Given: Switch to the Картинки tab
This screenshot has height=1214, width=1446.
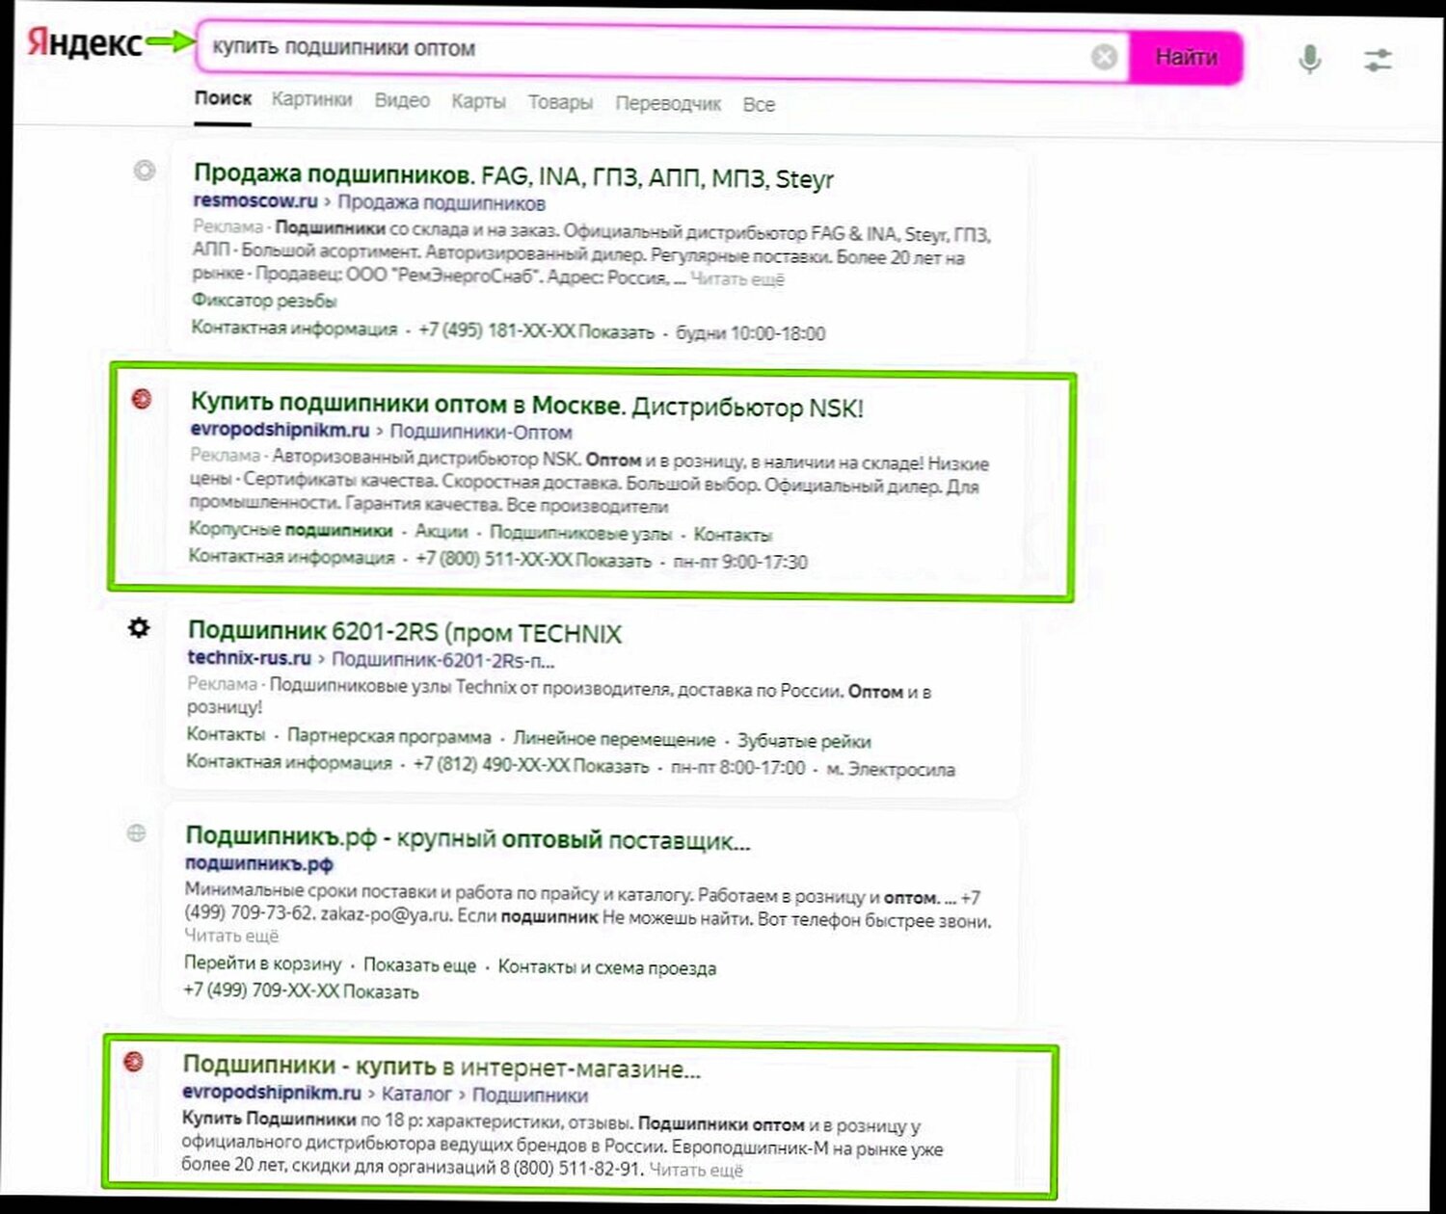Looking at the screenshot, I should 311,99.
